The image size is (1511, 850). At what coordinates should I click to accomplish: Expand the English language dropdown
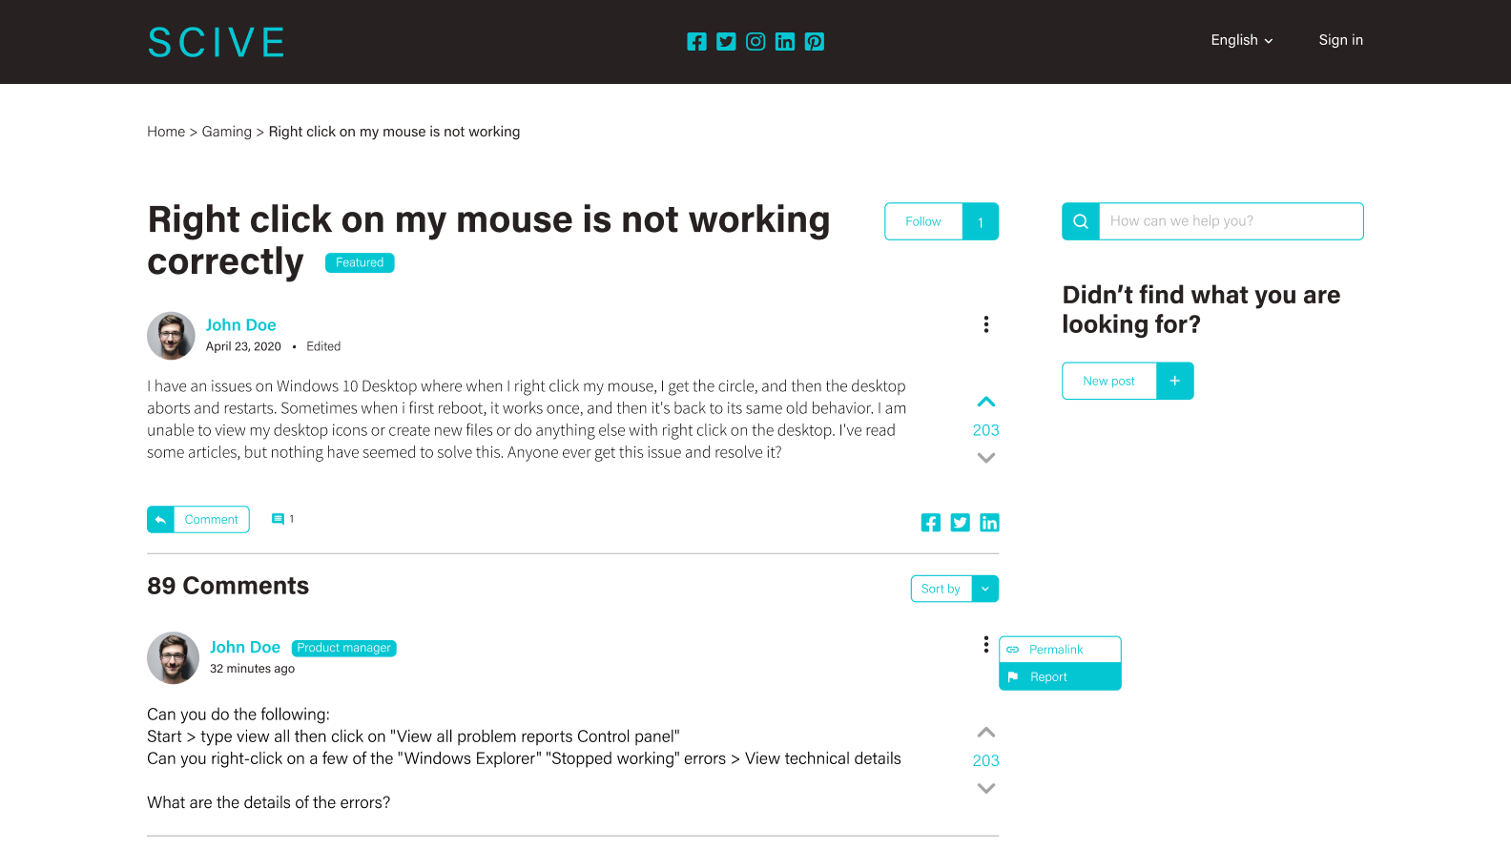[x=1241, y=40]
